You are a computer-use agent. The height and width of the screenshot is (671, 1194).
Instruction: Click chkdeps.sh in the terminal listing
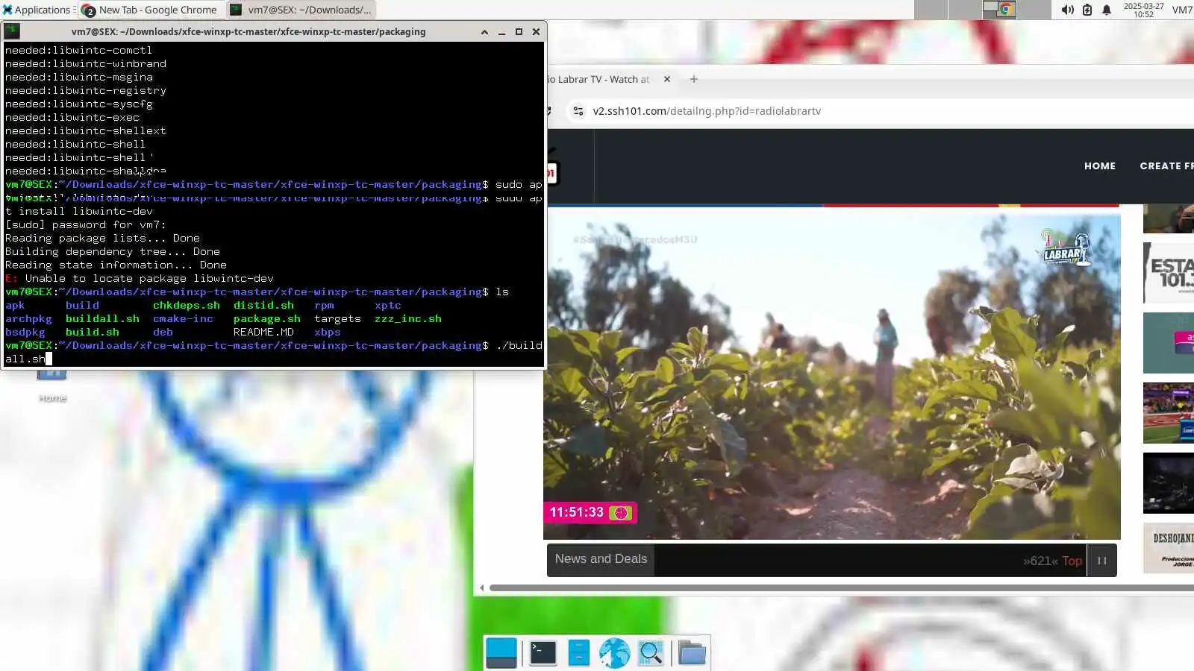(x=187, y=306)
